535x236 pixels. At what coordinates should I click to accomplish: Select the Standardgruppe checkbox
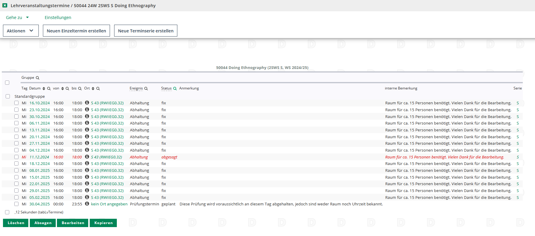8,96
